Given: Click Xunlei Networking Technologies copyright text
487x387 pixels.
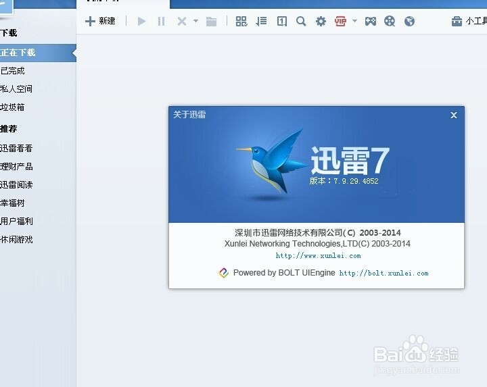Looking at the screenshot, I should 317,244.
